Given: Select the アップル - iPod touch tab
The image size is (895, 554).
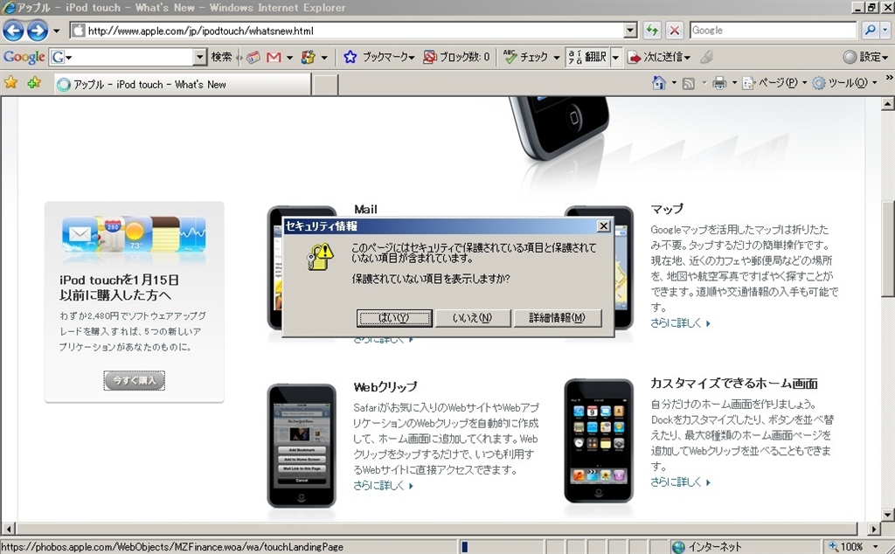Looking at the screenshot, I should click(x=182, y=84).
